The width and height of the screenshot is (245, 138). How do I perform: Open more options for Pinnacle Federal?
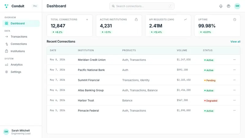click(x=234, y=110)
